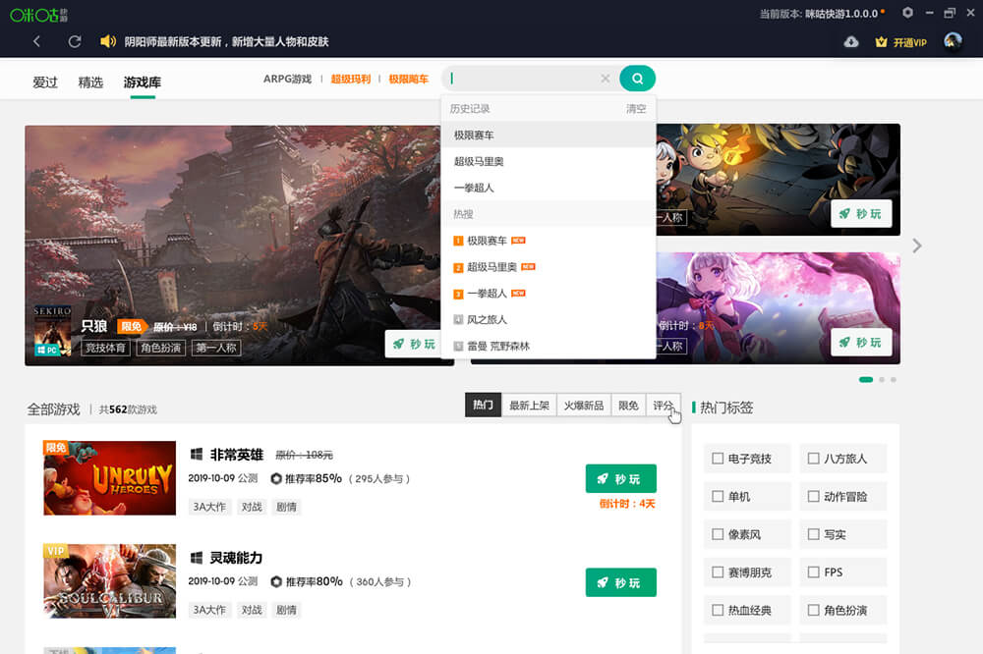Screen dimensions: 983x654
Task: Mute the announcement speaker icon
Action: [x=108, y=41]
